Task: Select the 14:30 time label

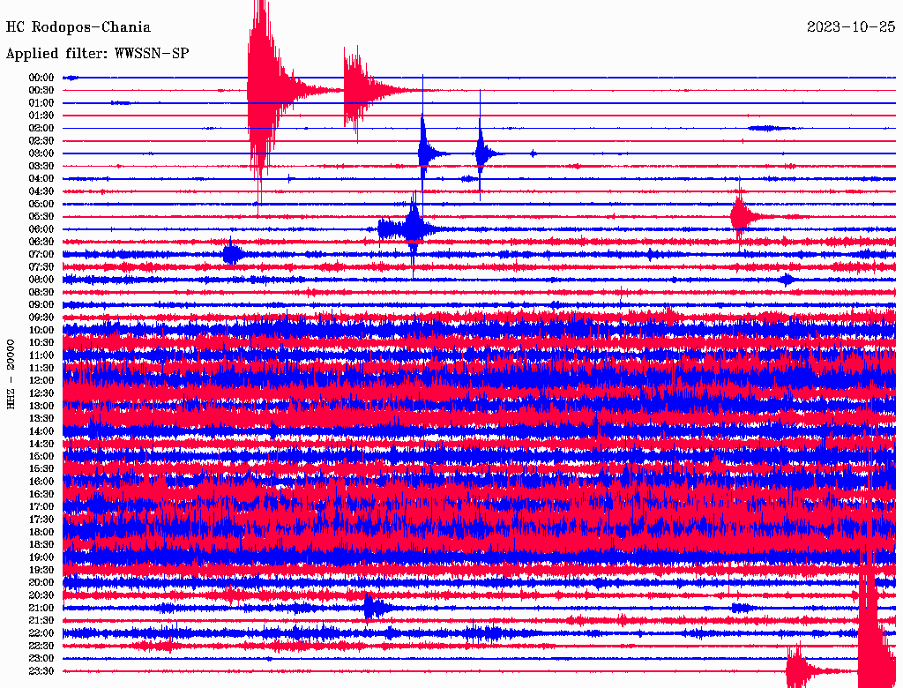Action: [41, 444]
